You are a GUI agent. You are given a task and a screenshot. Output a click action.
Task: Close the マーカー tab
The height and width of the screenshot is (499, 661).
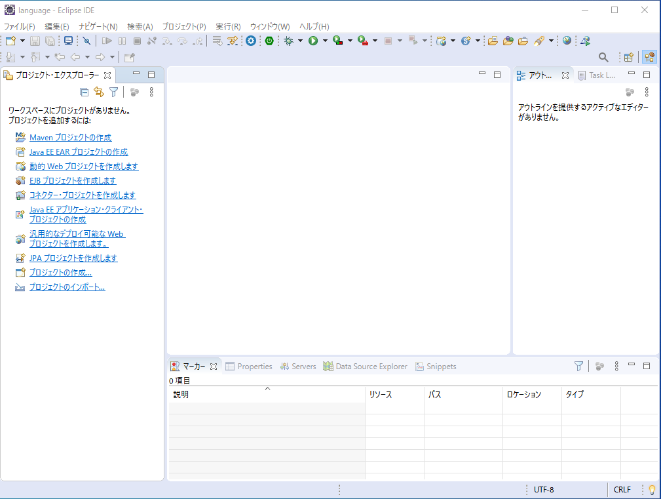214,367
